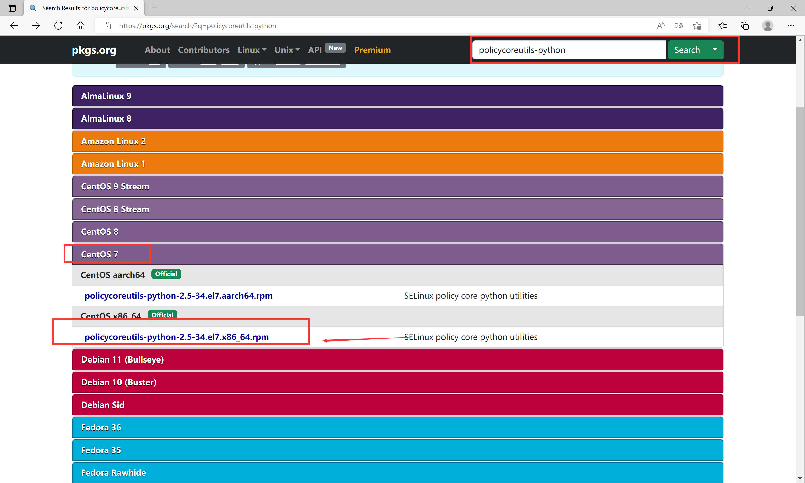
Task: Expand the CentOS 8 section
Action: pos(398,231)
